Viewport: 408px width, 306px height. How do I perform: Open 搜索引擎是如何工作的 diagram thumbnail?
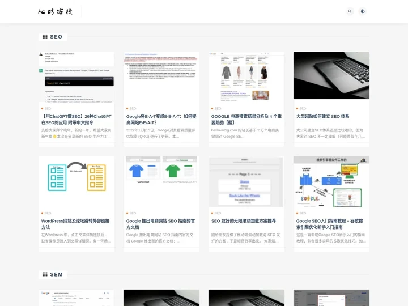[x=331, y=182]
